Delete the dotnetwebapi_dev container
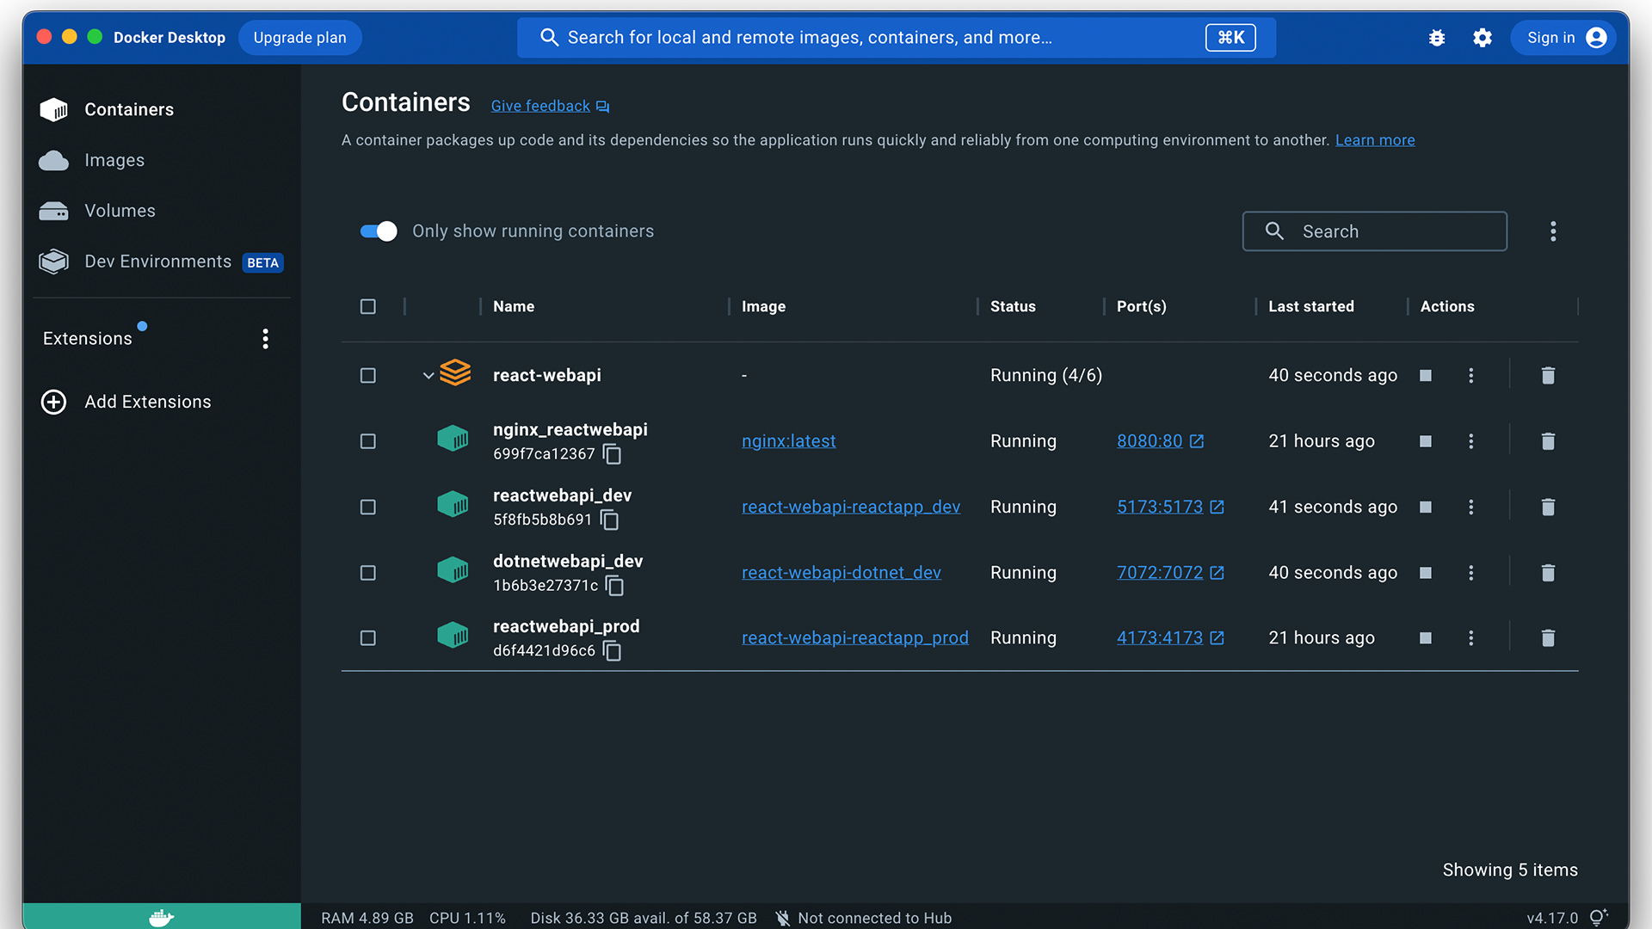Viewport: 1652px width, 929px height. click(1548, 573)
